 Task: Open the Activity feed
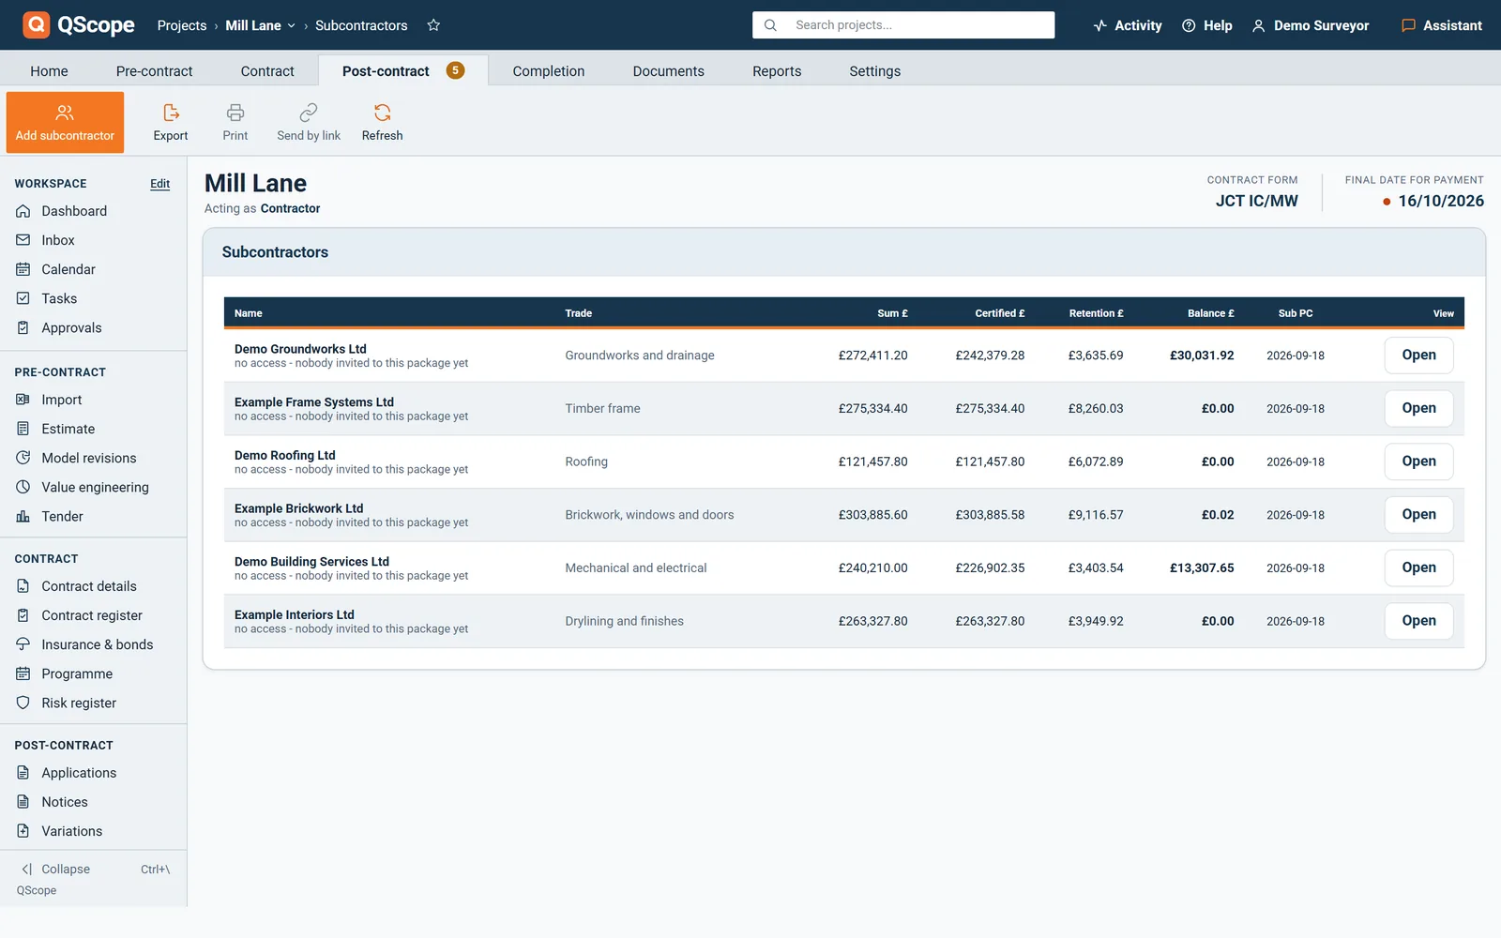1128,25
